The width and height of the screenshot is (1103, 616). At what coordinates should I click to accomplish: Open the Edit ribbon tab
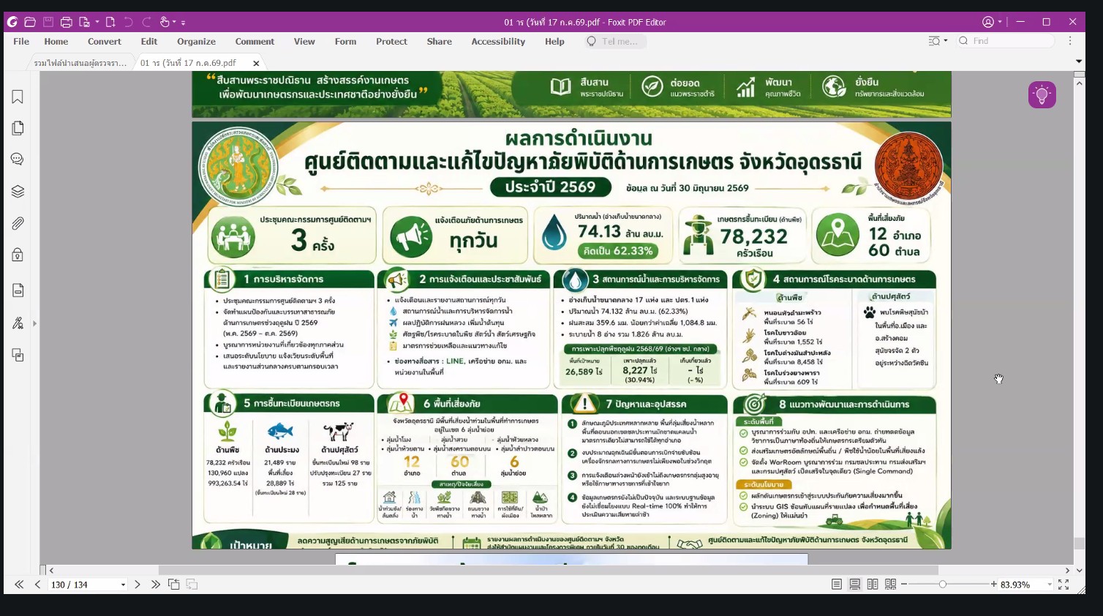pos(149,42)
